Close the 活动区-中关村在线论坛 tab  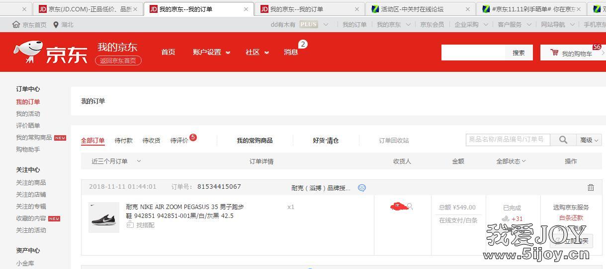(468, 9)
